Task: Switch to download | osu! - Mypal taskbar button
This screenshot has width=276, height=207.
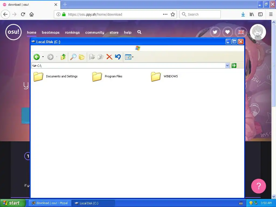Action: point(50,203)
